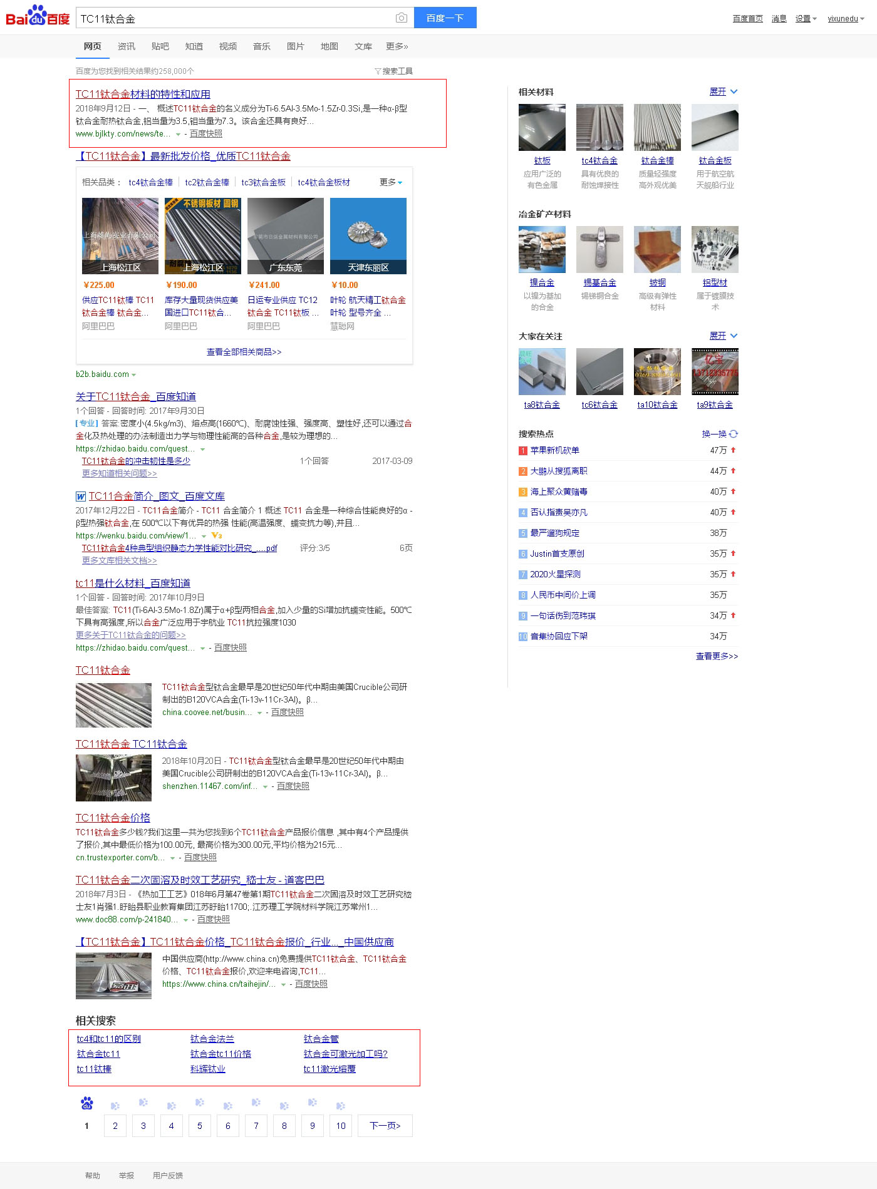The image size is (877, 1189).
Task: Open result TC11钛合金材料的特性和应用
Action: (143, 95)
